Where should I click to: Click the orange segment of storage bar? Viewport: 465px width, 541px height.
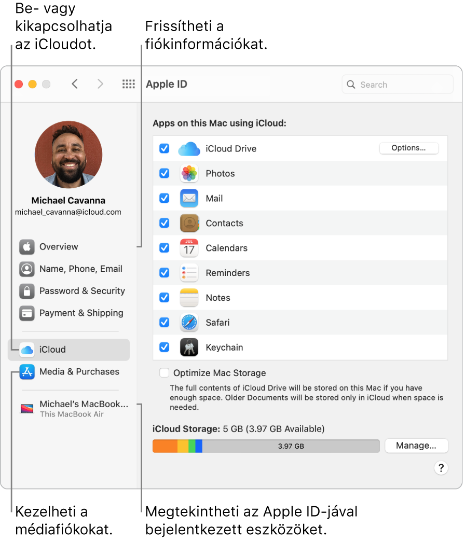[165, 446]
